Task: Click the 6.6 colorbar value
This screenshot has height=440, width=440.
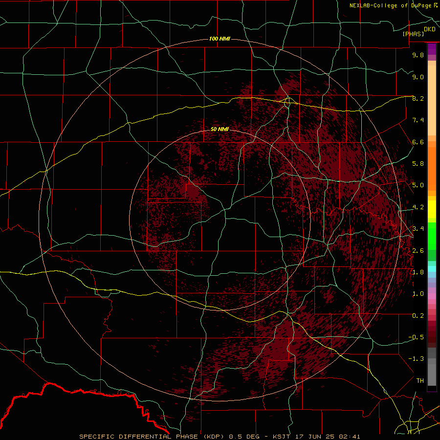Action: click(418, 142)
